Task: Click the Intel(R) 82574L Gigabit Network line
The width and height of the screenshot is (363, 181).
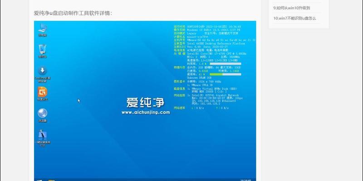Action: [215, 95]
